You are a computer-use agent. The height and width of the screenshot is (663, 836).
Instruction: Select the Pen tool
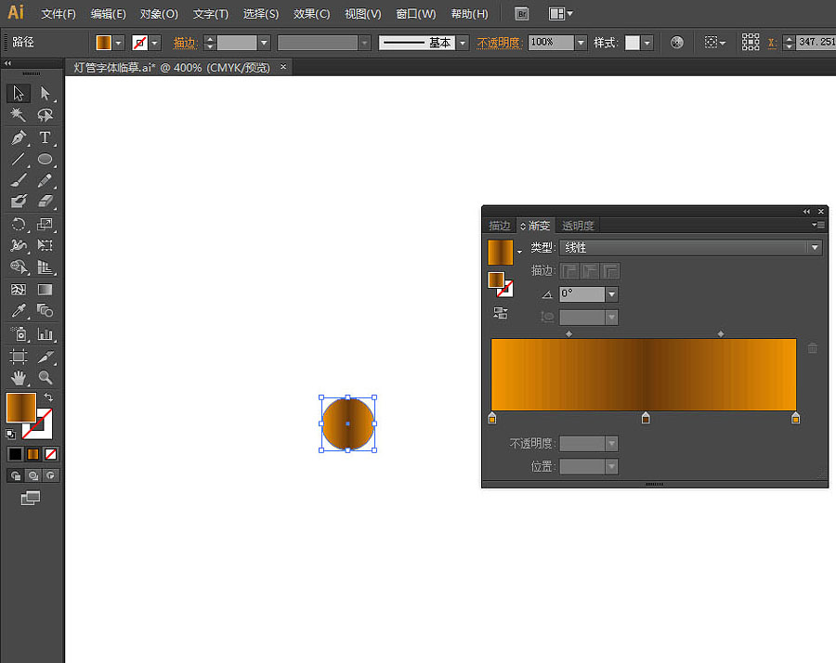[19, 137]
